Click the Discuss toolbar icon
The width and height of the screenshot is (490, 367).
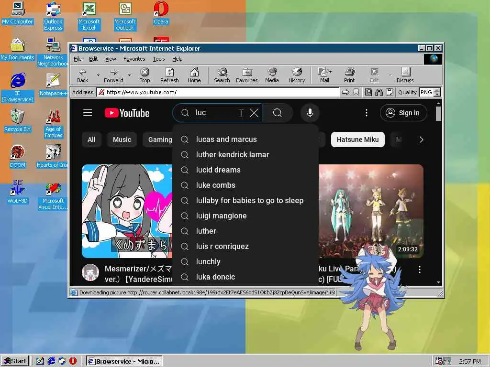pos(405,75)
